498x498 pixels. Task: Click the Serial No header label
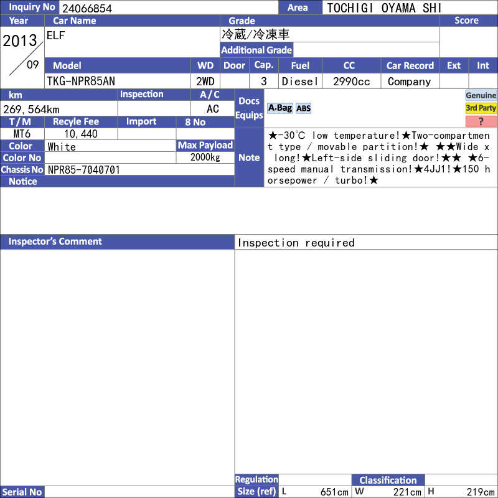pyautogui.click(x=22, y=492)
